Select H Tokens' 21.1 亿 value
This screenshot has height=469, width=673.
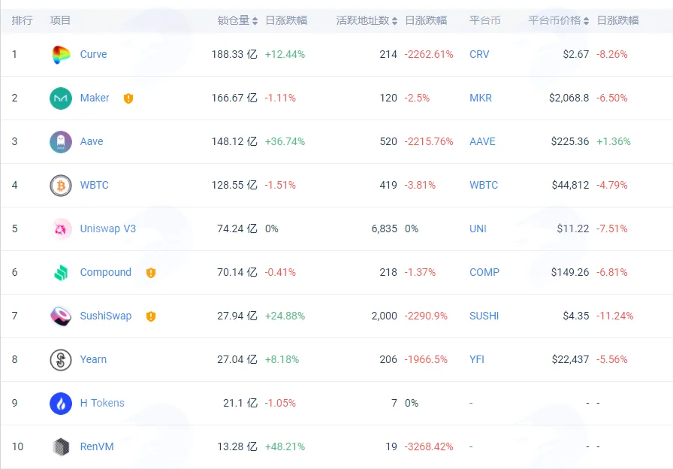240,404
